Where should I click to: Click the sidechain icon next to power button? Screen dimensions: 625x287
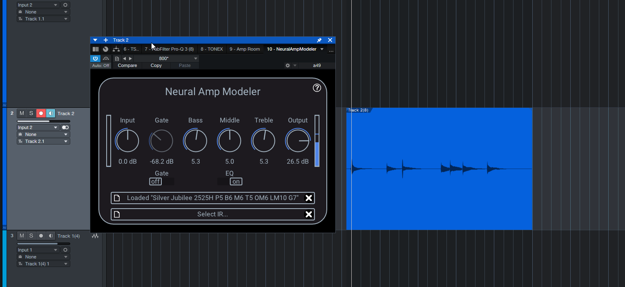[106, 58]
